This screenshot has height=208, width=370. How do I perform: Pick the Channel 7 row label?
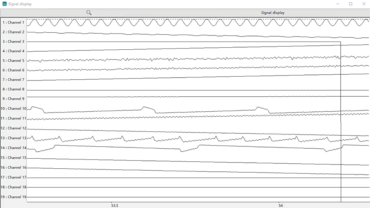13,80
